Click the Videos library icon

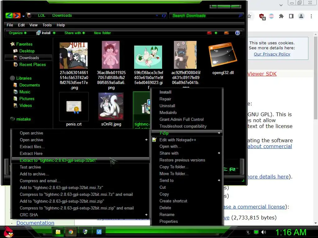15,105
